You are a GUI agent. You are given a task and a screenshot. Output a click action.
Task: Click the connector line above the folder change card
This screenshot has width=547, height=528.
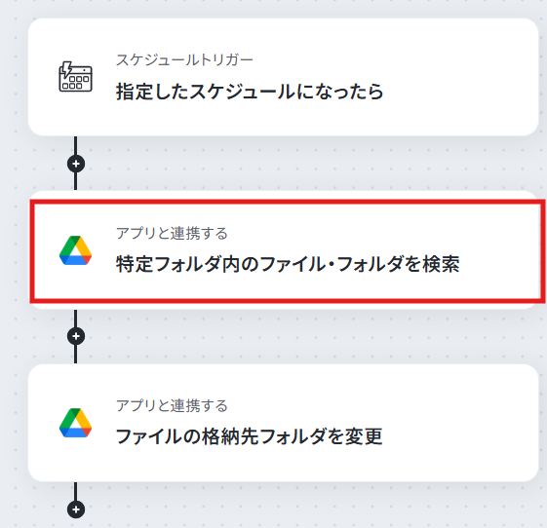(x=76, y=354)
